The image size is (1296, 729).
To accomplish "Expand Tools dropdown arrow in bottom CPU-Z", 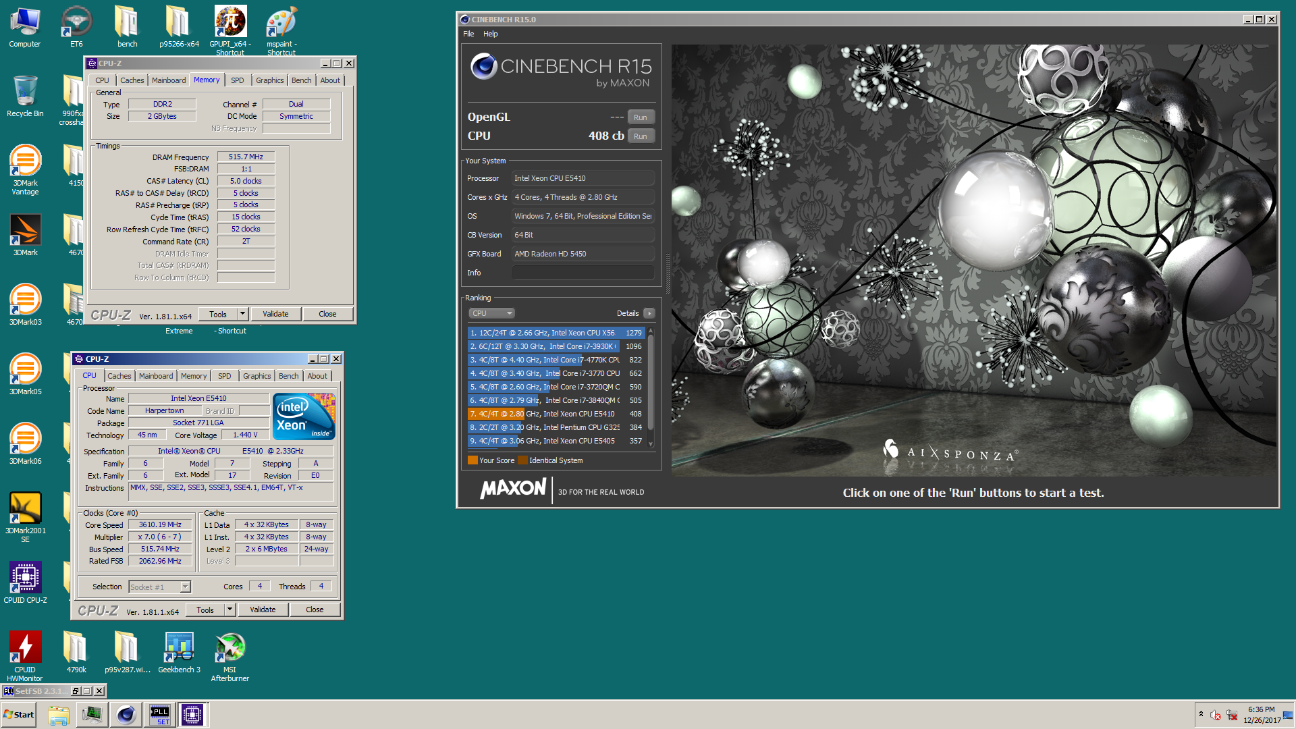I will 230,610.
